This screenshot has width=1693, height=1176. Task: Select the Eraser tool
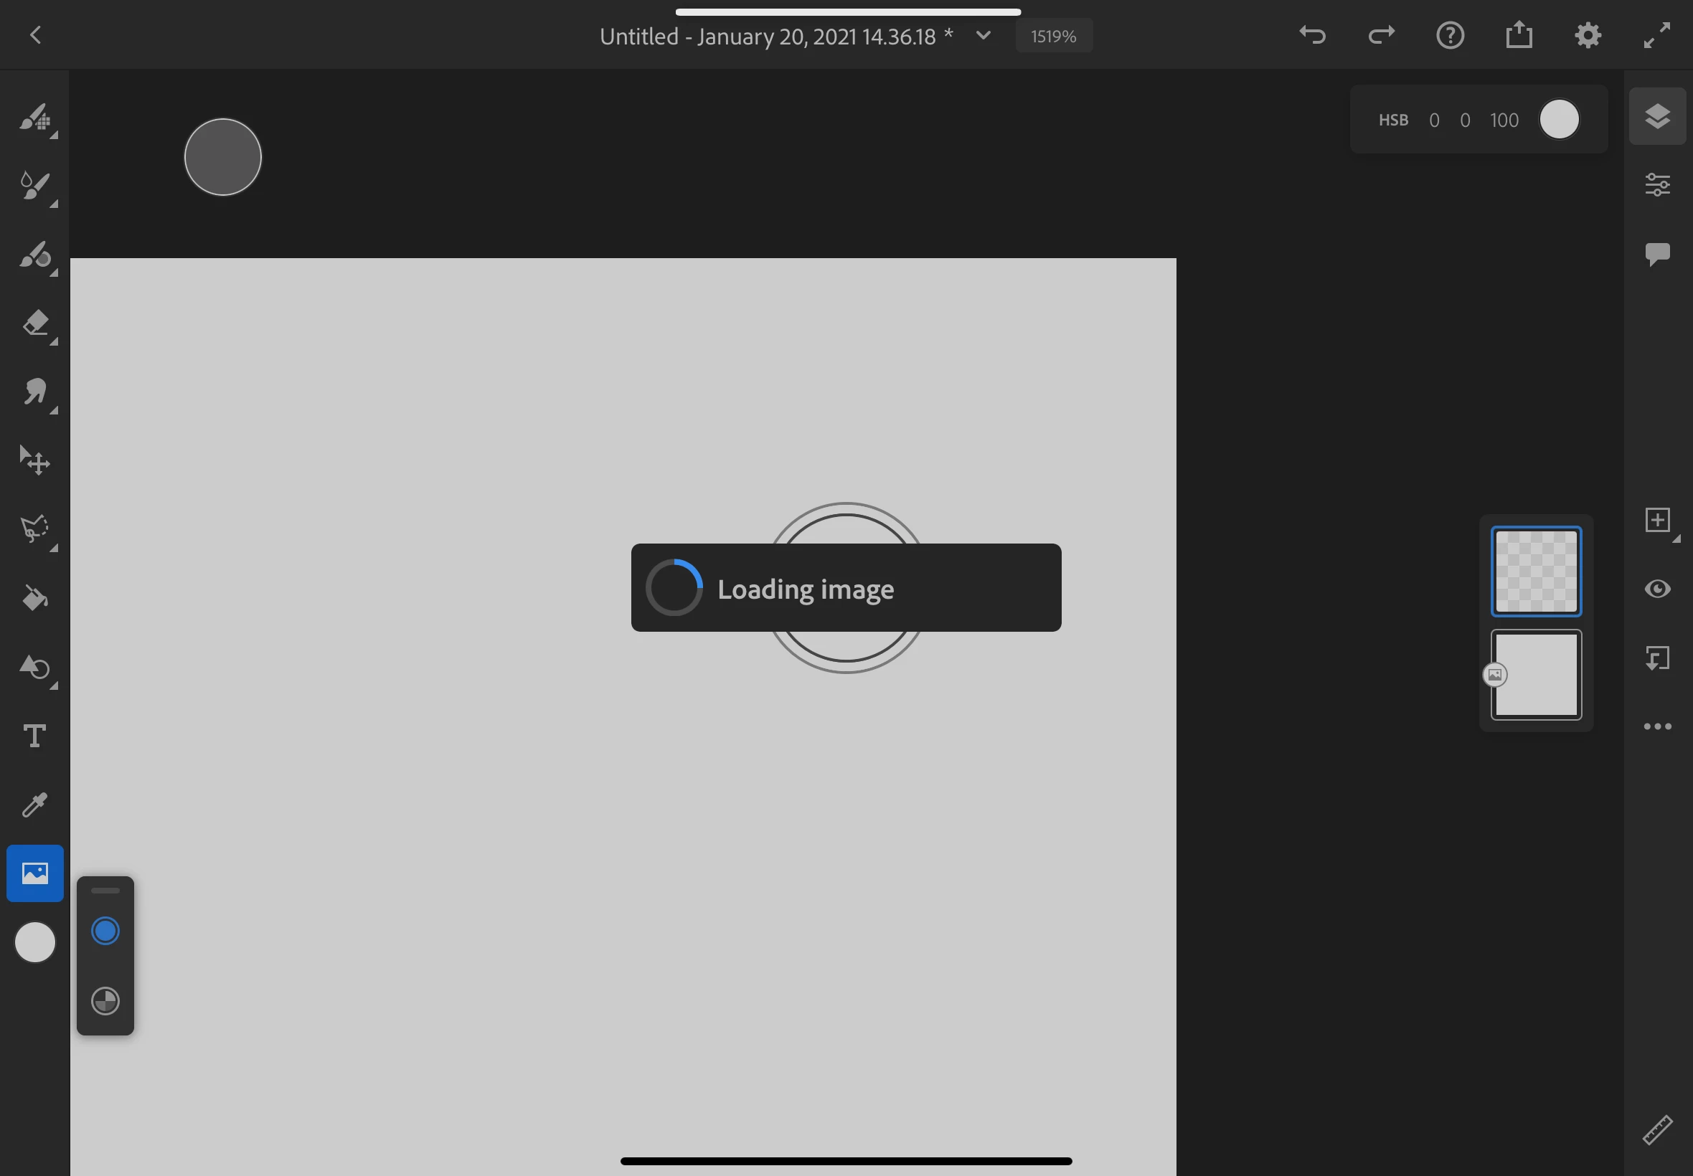coord(34,323)
